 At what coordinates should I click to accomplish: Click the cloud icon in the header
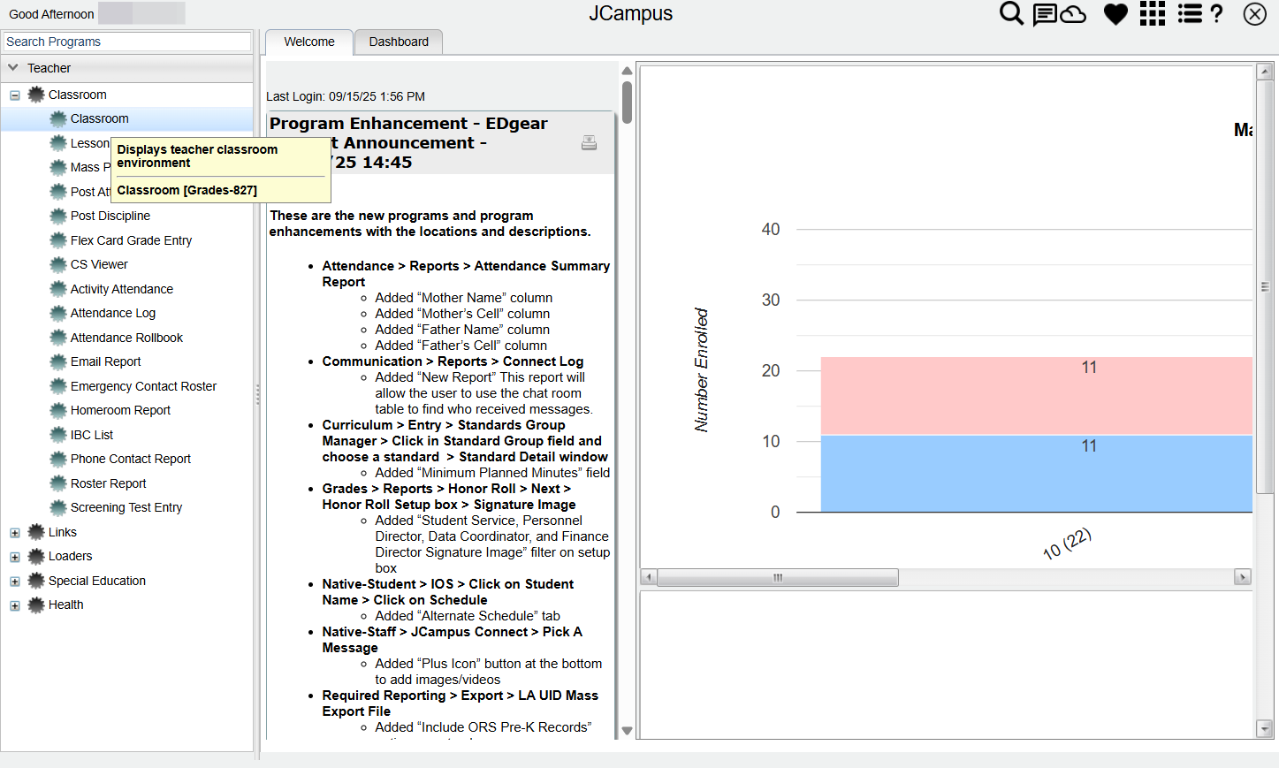(x=1073, y=14)
